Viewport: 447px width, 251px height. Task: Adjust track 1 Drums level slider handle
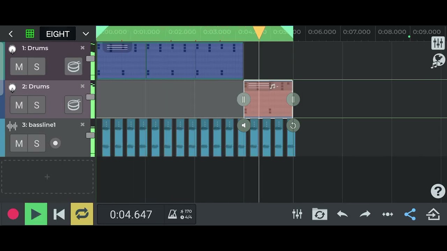click(90, 59)
